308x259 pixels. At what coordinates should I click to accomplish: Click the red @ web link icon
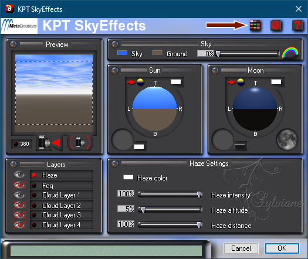click(276, 26)
